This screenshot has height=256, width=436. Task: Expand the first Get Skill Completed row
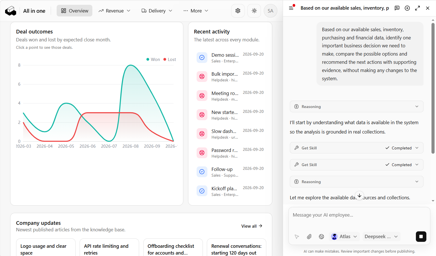click(x=356, y=148)
